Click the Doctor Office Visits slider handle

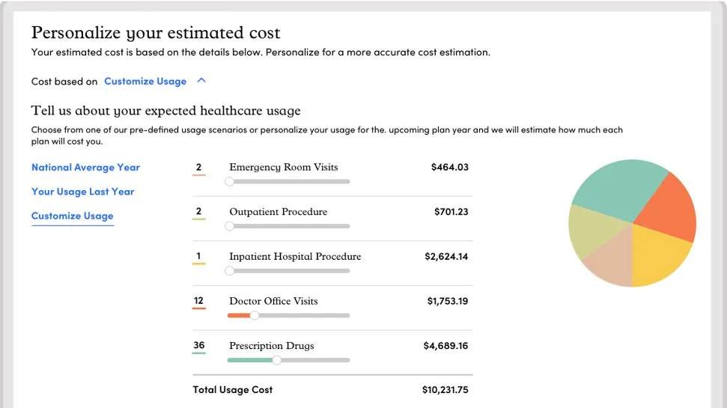tap(255, 316)
